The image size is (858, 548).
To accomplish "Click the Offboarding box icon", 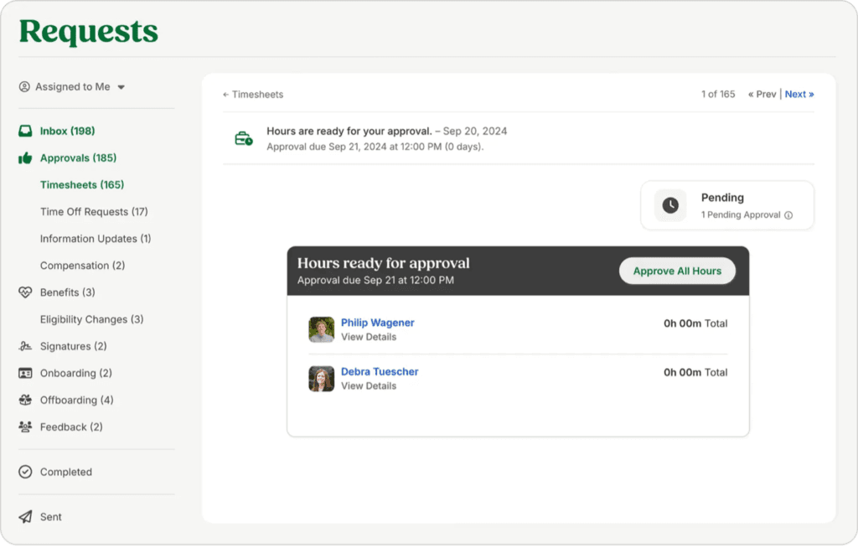I will point(25,400).
